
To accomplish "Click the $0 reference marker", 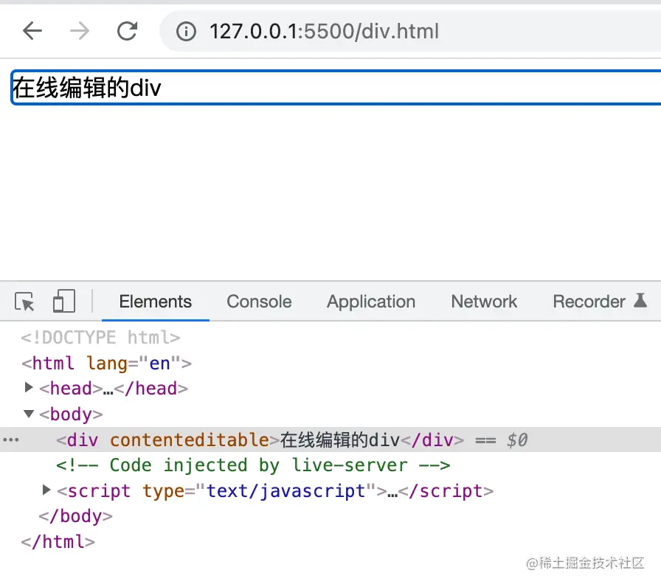I will point(517,440).
